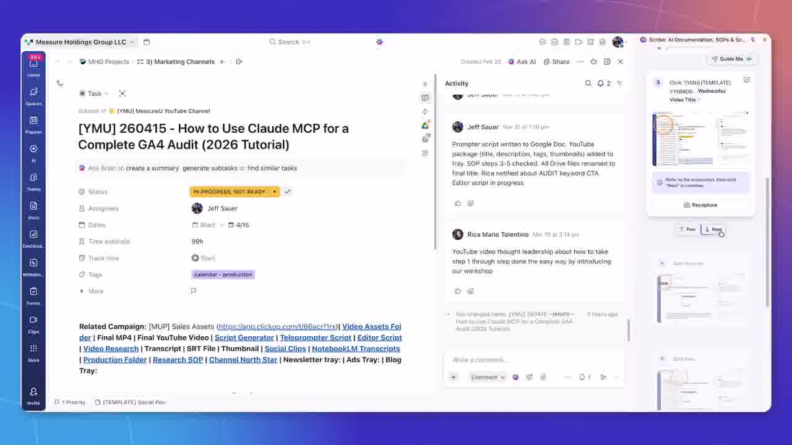This screenshot has height=445, width=792.
Task: Open the notifications bell in Activity
Action: (601, 83)
